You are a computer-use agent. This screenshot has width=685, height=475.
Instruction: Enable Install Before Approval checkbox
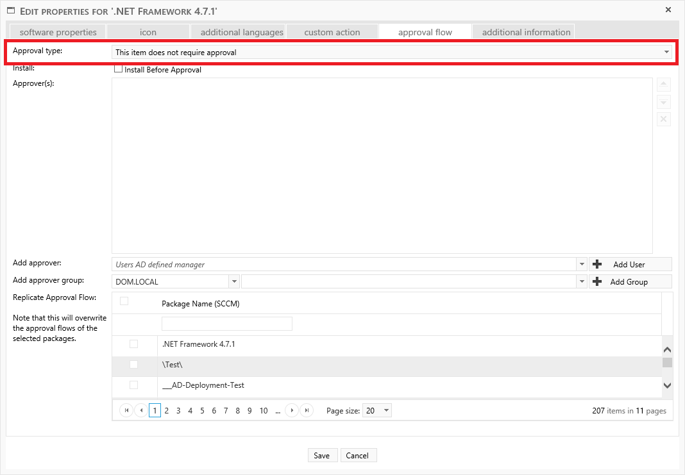[118, 69]
